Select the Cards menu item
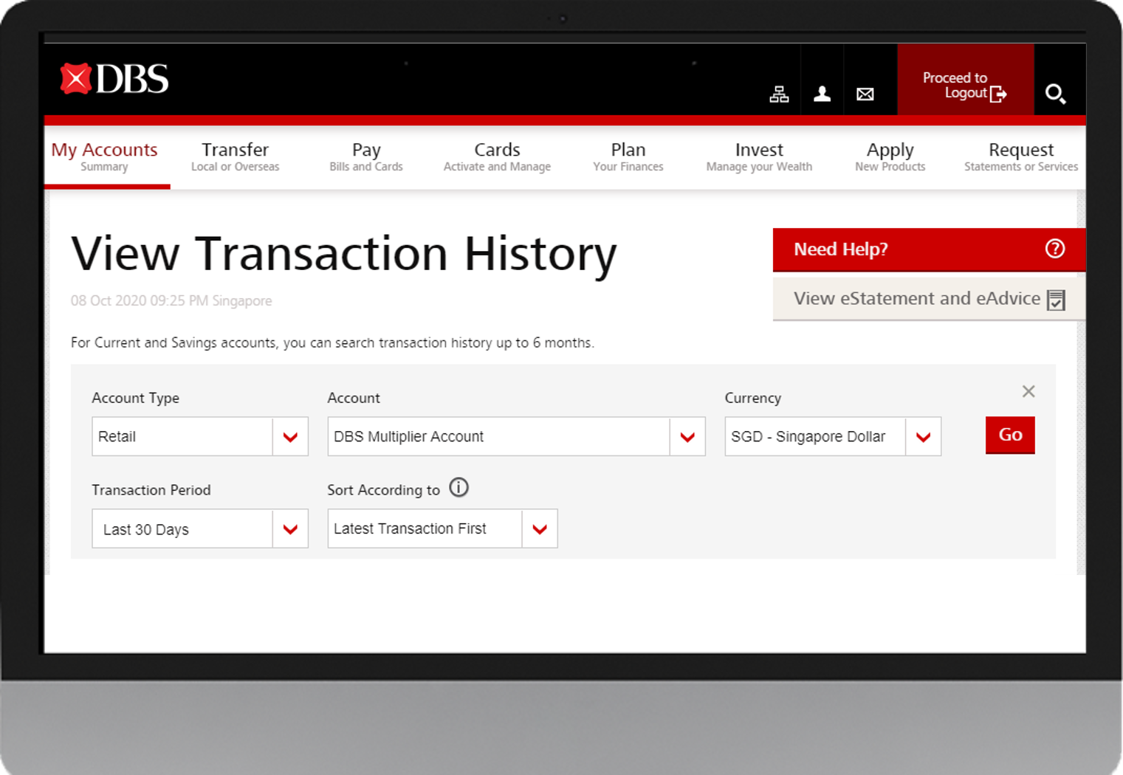1123x775 pixels. (x=497, y=156)
